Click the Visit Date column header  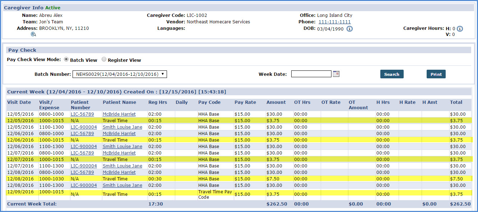pyautogui.click(x=19, y=102)
